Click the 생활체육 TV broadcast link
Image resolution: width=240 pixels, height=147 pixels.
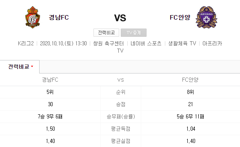tap(182, 43)
